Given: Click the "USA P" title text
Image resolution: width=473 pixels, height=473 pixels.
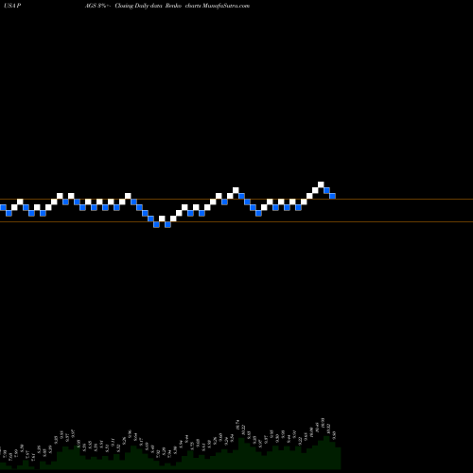Looking at the screenshot, I should tap(12, 6).
